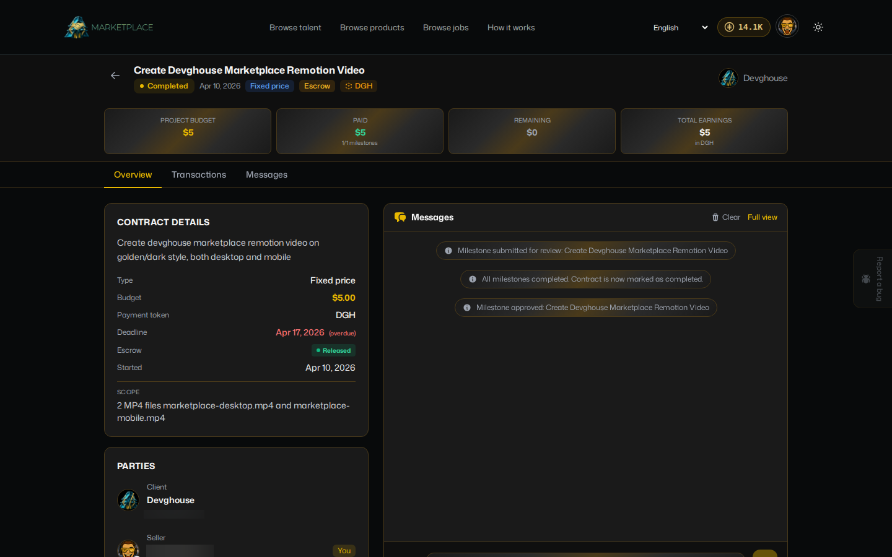The width and height of the screenshot is (892, 557).
Task: Open Browse products in navigation
Action: [x=372, y=28]
